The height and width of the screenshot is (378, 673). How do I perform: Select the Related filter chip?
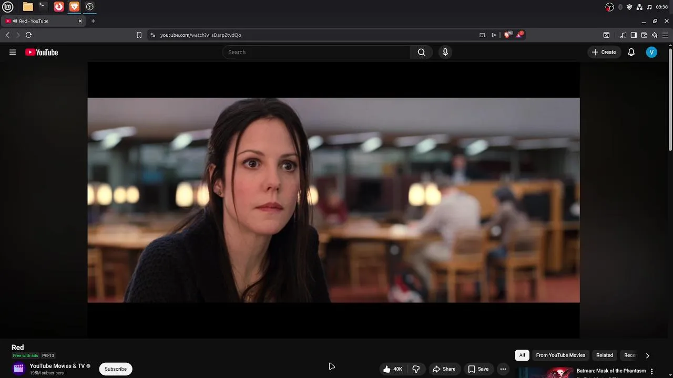pyautogui.click(x=605, y=355)
